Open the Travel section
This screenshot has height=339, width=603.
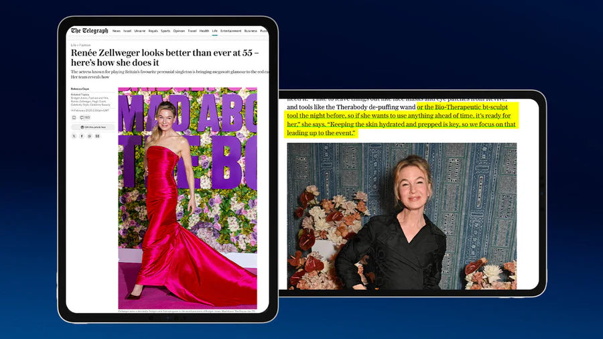point(192,31)
